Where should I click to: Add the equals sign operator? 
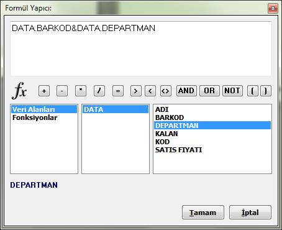[x=118, y=91]
